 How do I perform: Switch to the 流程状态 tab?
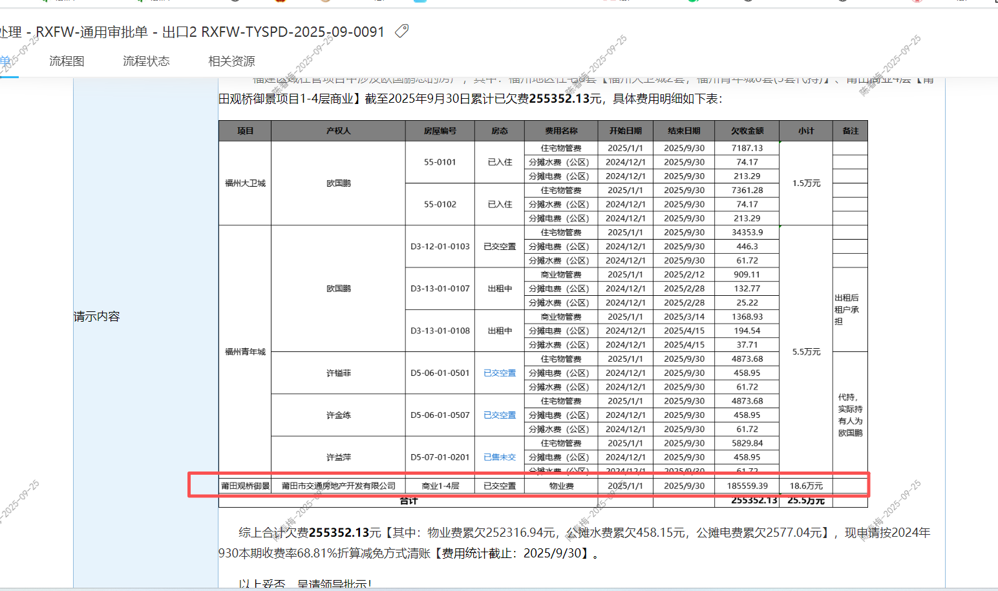point(146,61)
